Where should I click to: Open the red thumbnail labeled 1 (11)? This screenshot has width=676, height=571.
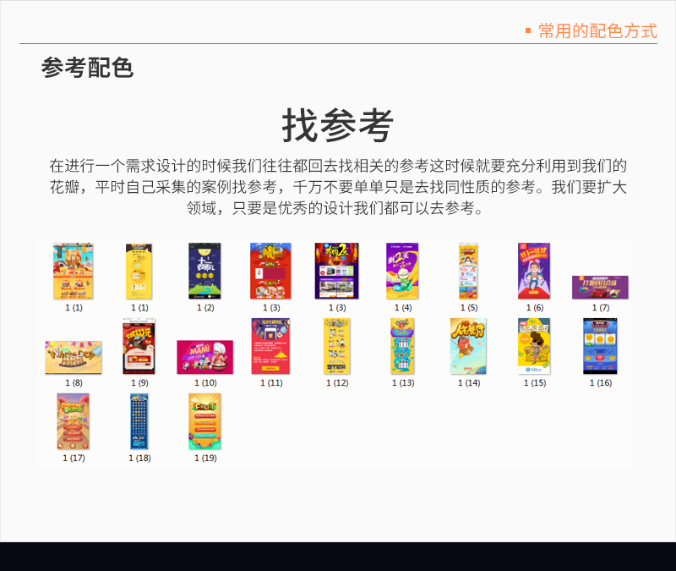[x=270, y=346]
